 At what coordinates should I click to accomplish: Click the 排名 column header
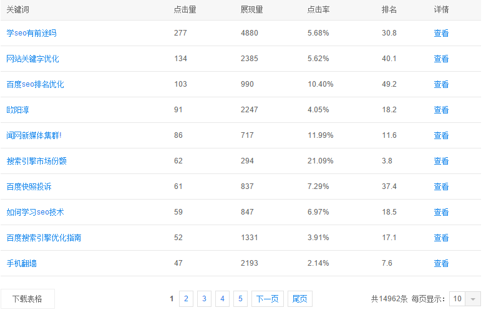click(x=389, y=10)
